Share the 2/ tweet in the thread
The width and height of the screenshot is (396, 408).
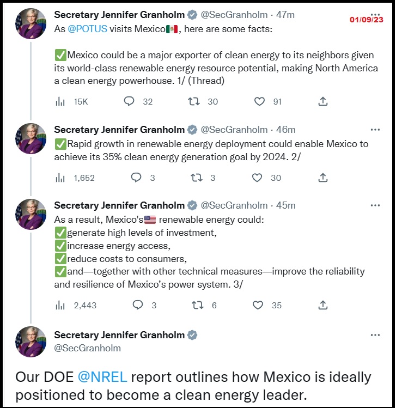[322, 178]
